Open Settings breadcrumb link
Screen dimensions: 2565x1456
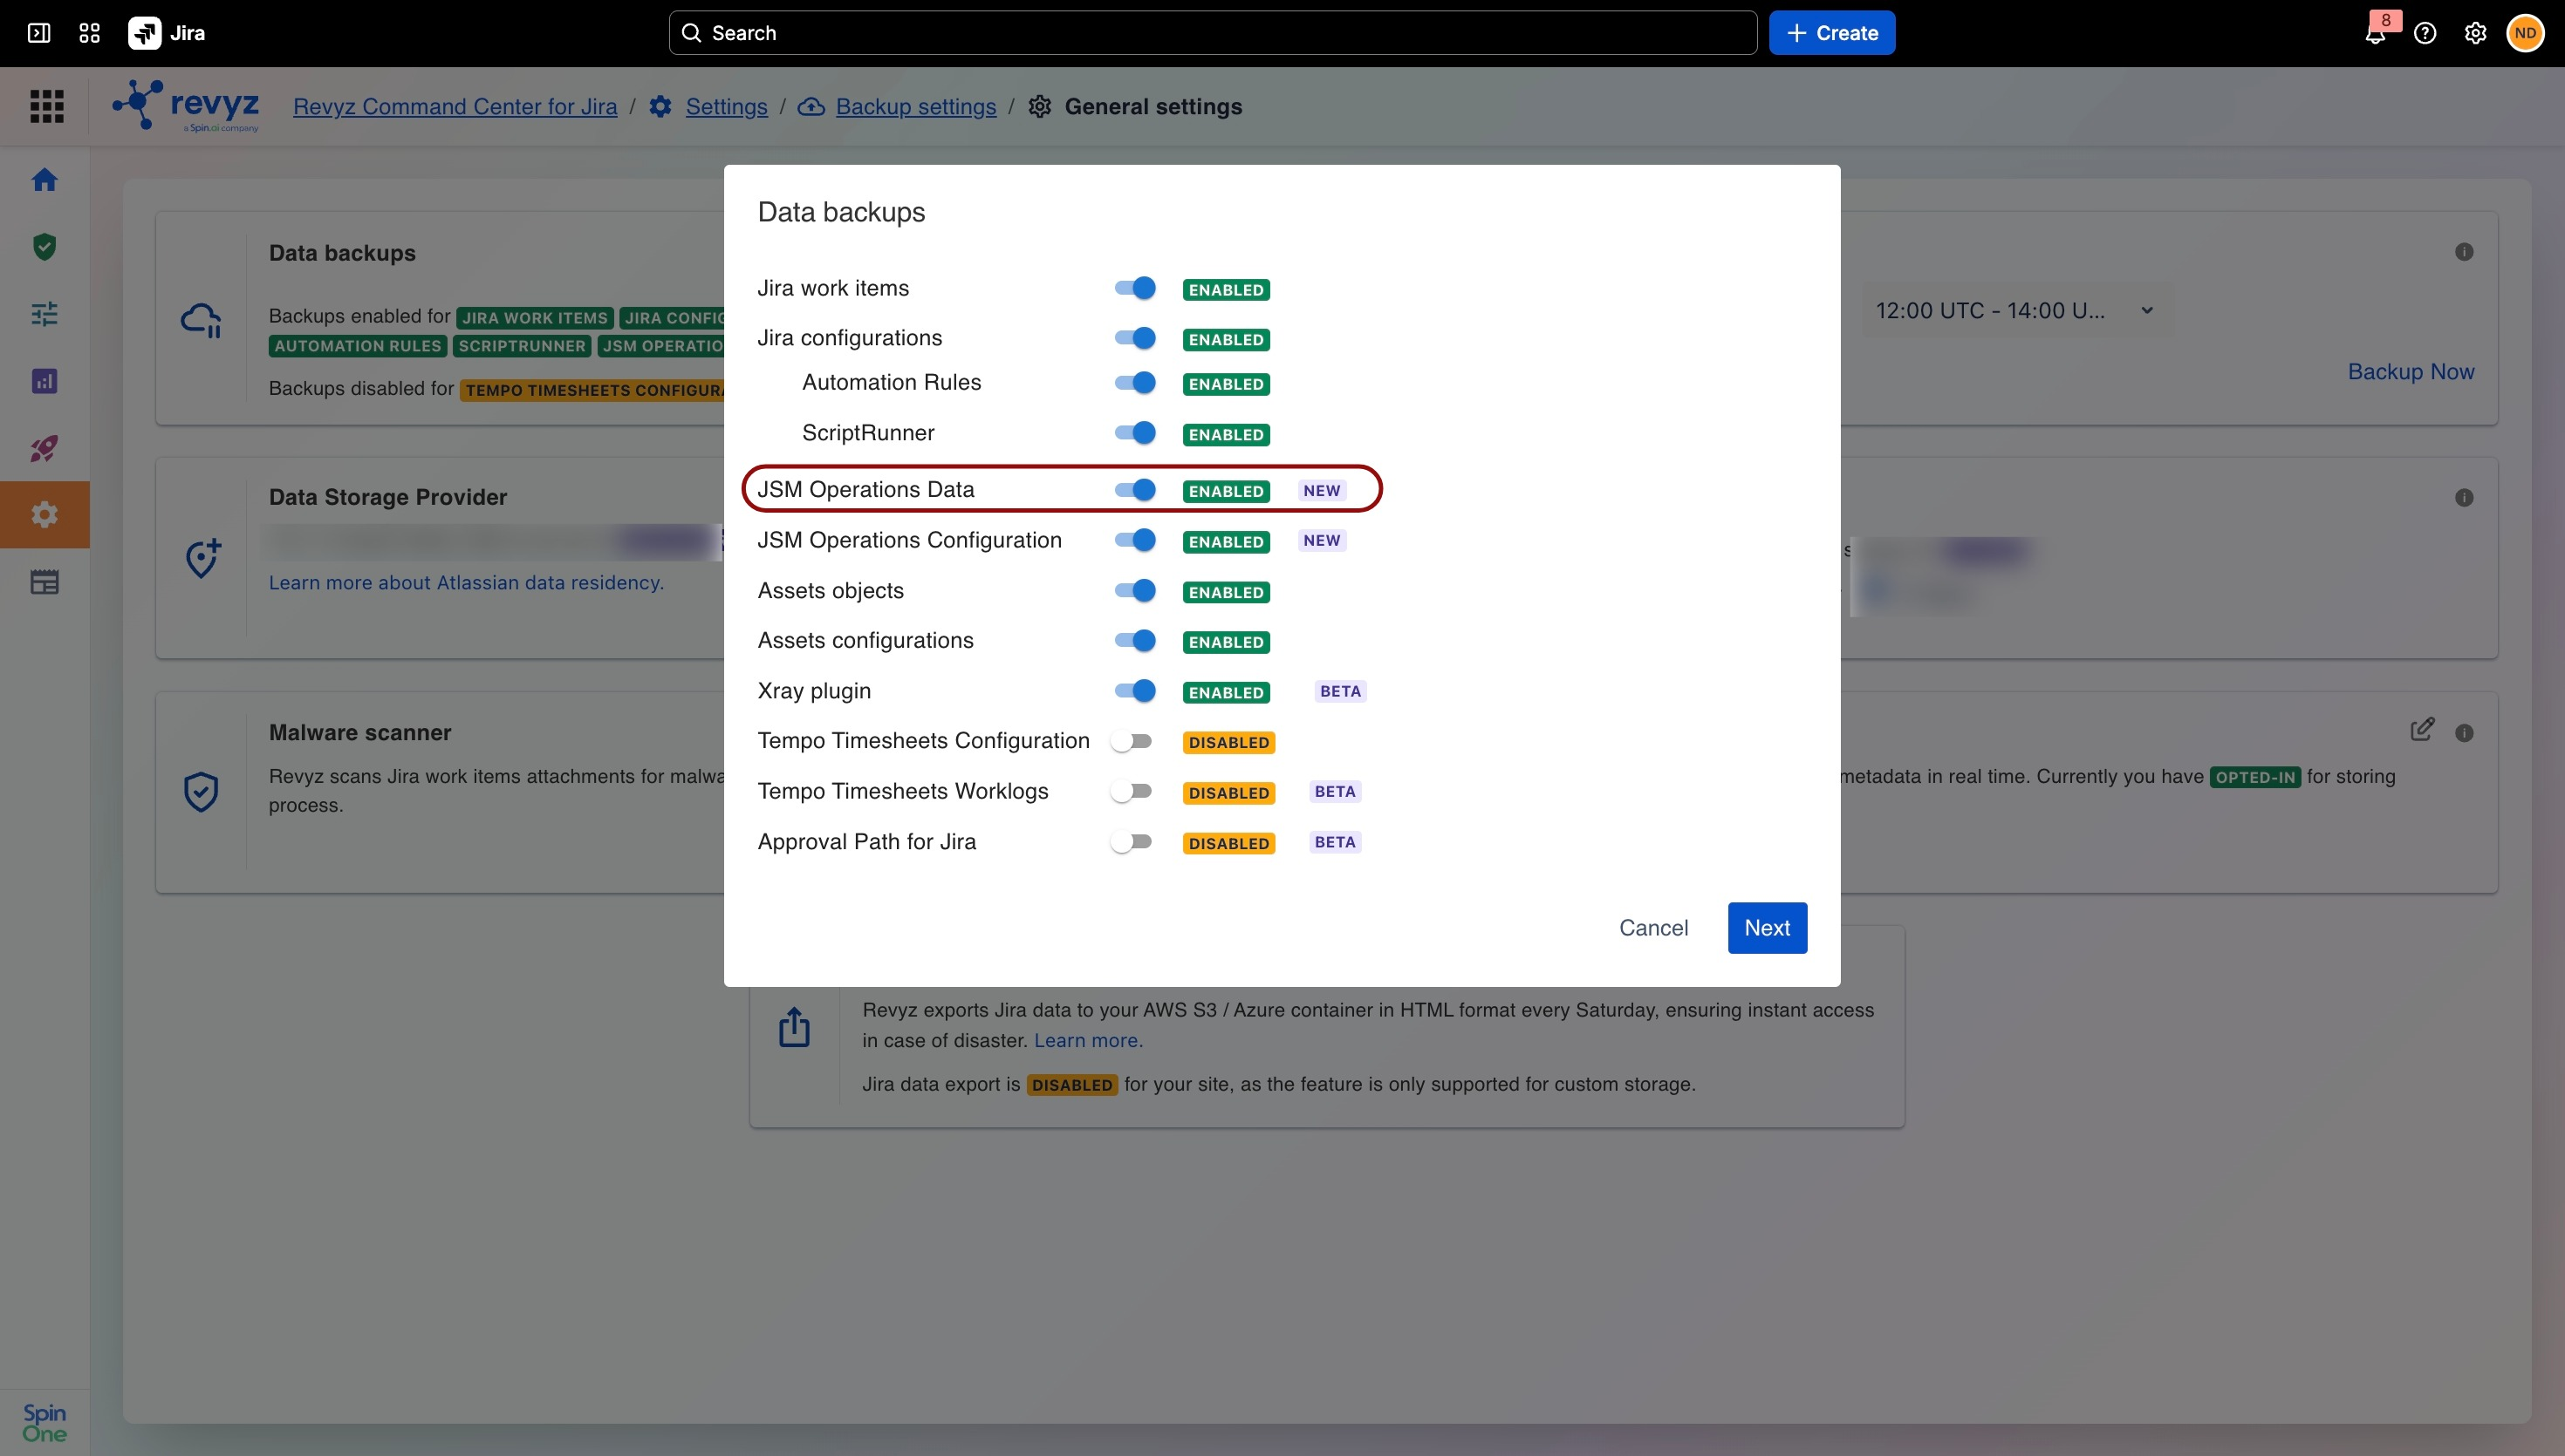pyautogui.click(x=726, y=106)
